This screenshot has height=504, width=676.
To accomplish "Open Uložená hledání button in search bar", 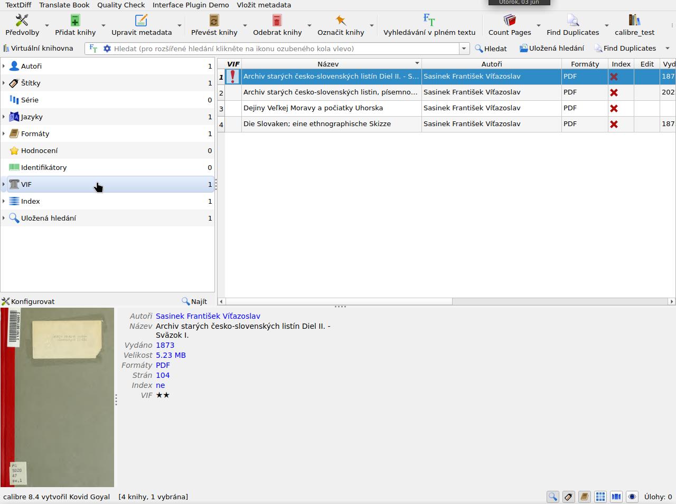I will coord(551,48).
